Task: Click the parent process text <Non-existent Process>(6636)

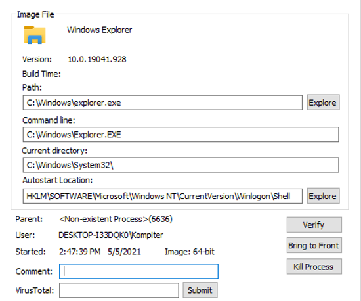Action: coord(116,219)
